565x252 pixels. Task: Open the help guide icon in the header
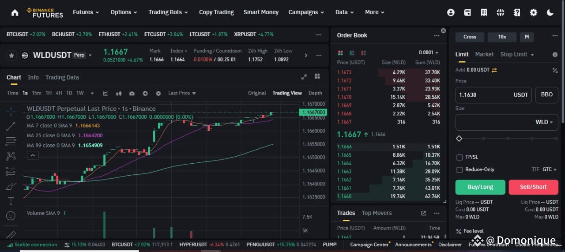click(517, 12)
